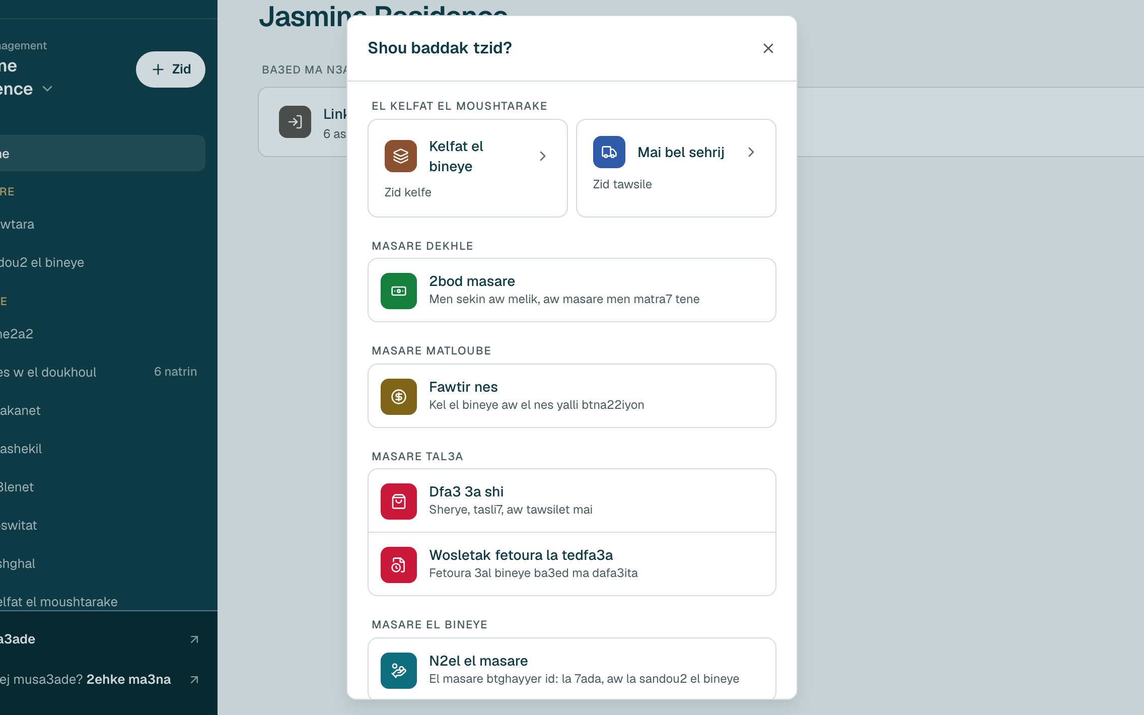
Task: Close the 'Shou baddak tzid?' dialog
Action: (x=768, y=48)
